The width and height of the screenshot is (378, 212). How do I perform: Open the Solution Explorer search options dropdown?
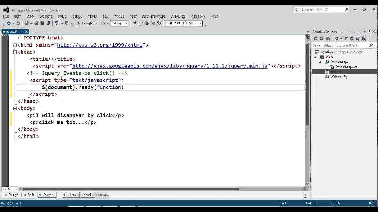tap(375, 45)
